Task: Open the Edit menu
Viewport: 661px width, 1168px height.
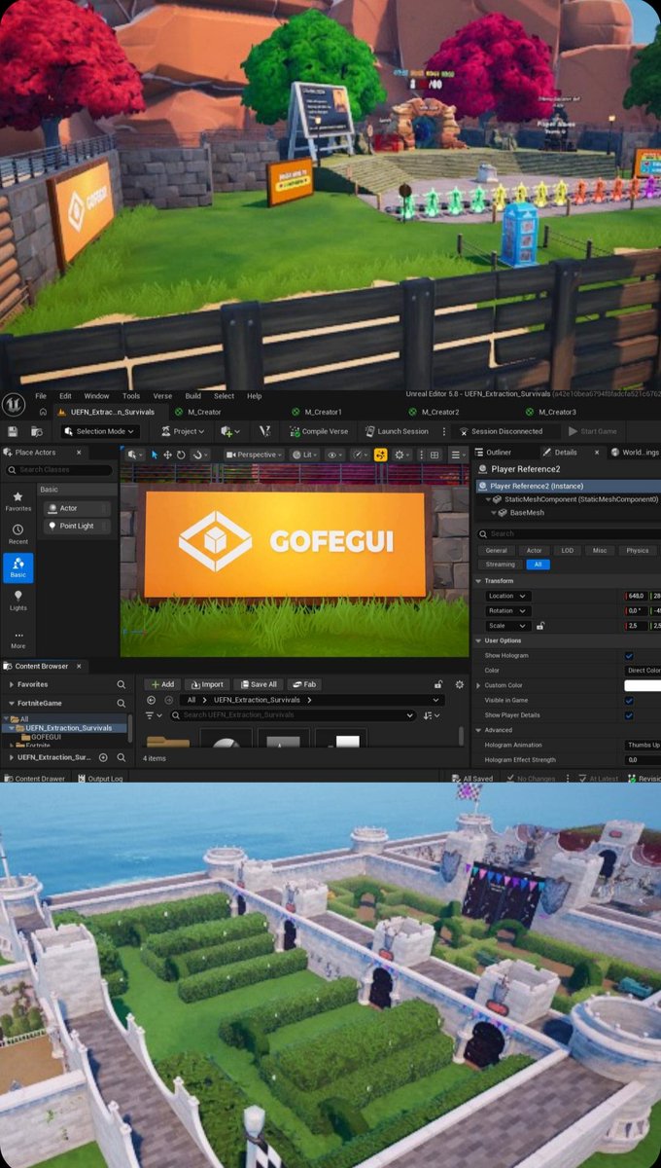Action: click(x=65, y=396)
